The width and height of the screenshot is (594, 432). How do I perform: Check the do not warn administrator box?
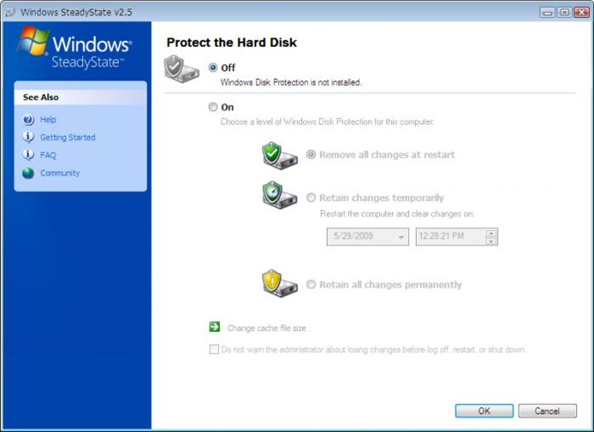(214, 350)
